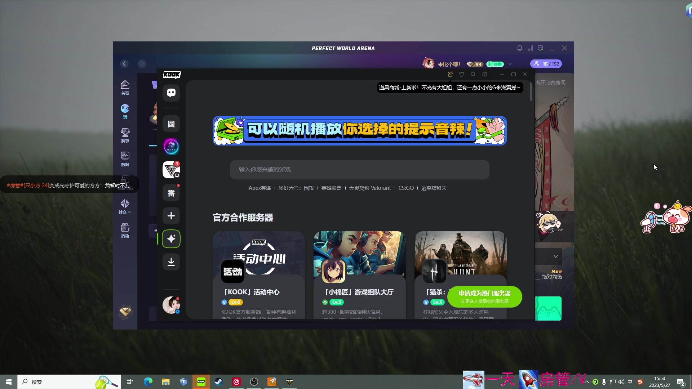Toggle the 绝对均衡 checkbox
The width and height of the screenshot is (692, 389).
tap(538, 277)
